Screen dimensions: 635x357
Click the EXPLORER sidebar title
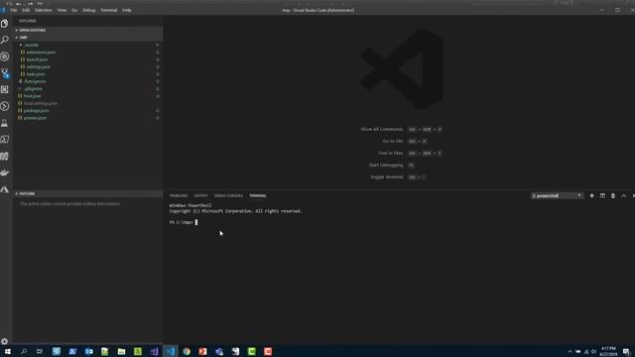point(28,21)
